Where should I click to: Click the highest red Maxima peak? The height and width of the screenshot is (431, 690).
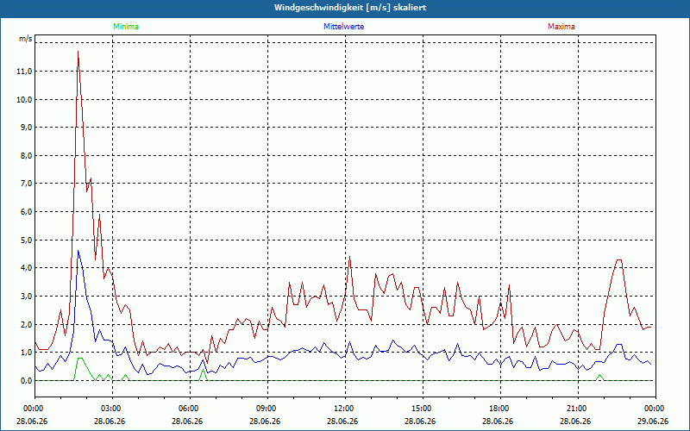coord(78,52)
